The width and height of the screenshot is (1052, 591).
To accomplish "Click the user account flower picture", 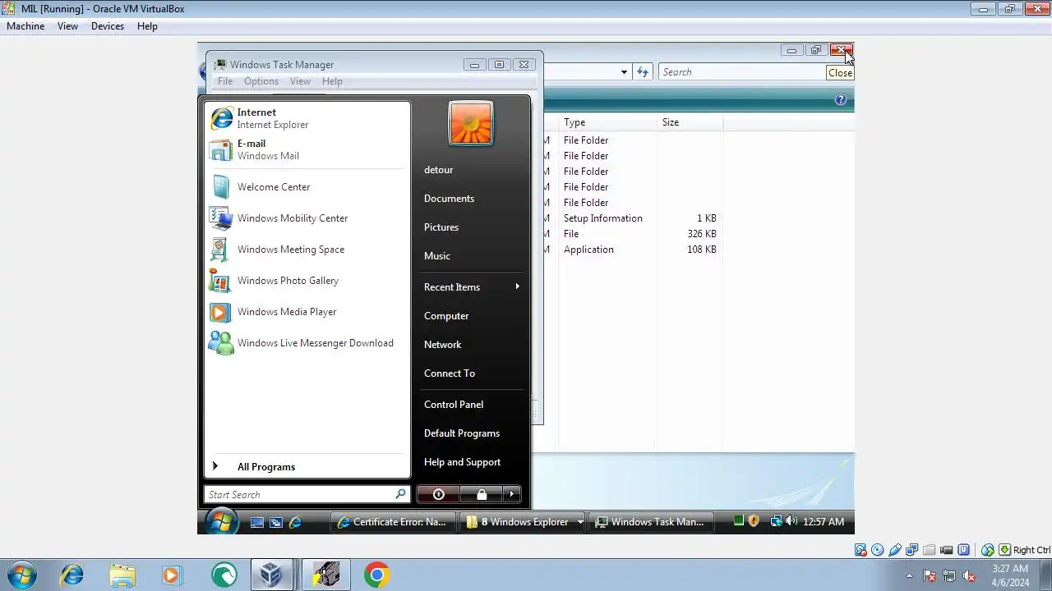I will click(x=471, y=123).
